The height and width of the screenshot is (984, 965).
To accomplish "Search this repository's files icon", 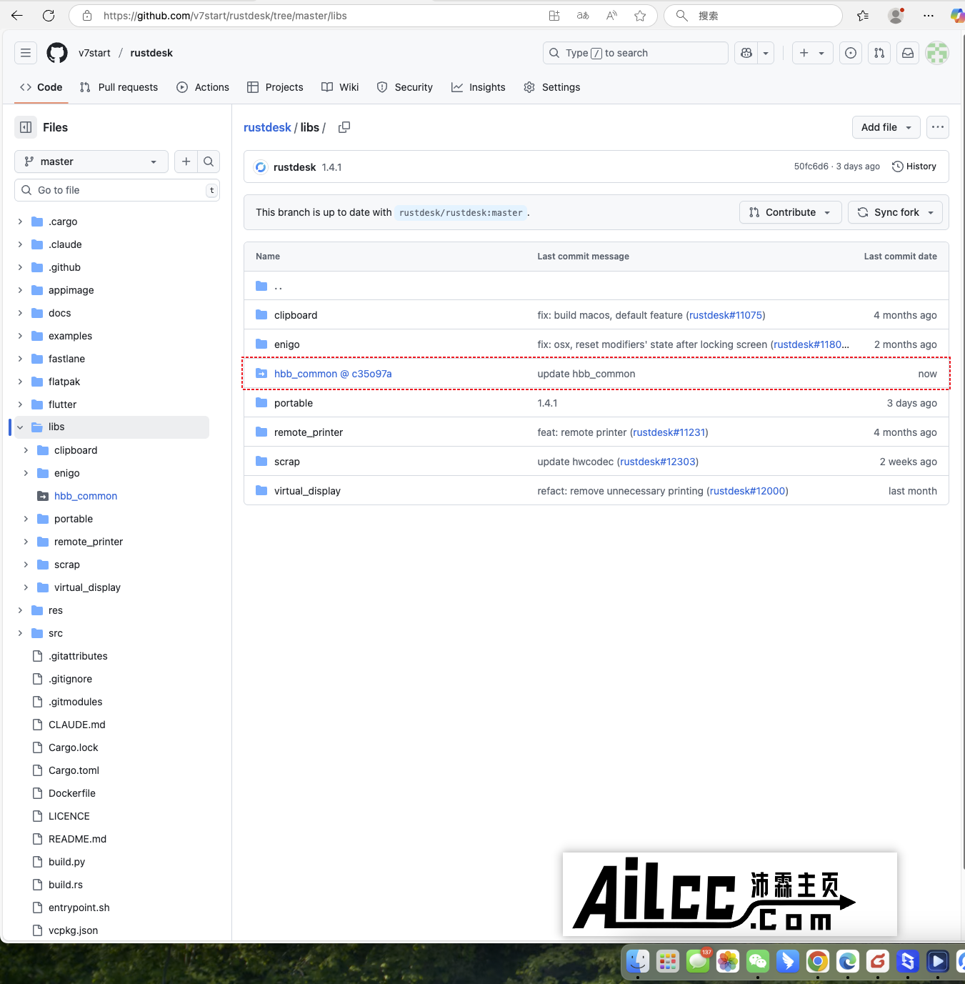I will (209, 161).
